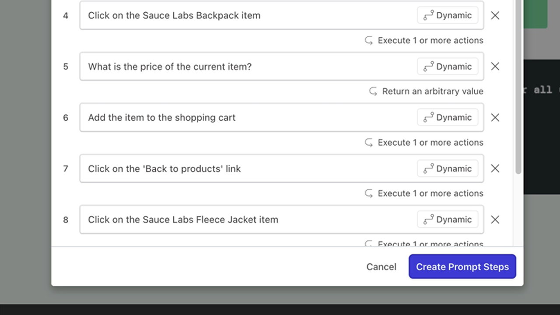Edit the 'What is the price' step text

(247, 66)
